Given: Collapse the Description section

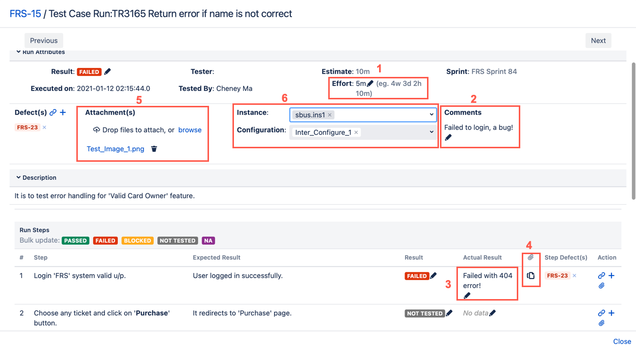Looking at the screenshot, I should pos(18,177).
